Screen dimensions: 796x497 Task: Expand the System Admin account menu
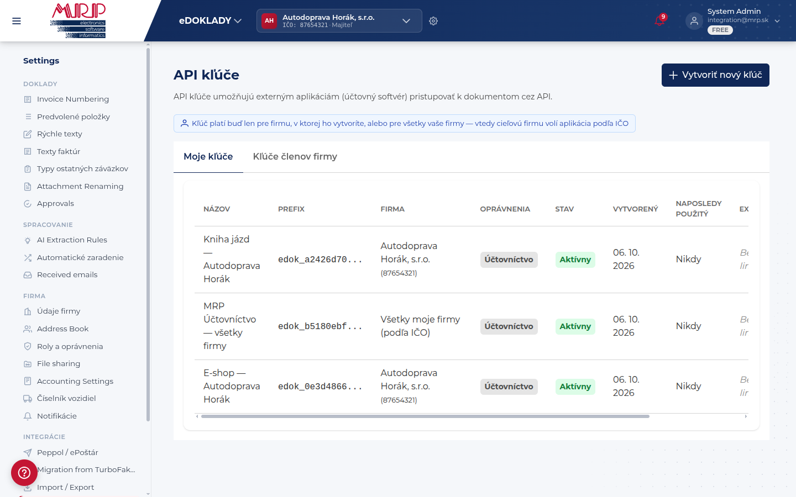(x=777, y=21)
